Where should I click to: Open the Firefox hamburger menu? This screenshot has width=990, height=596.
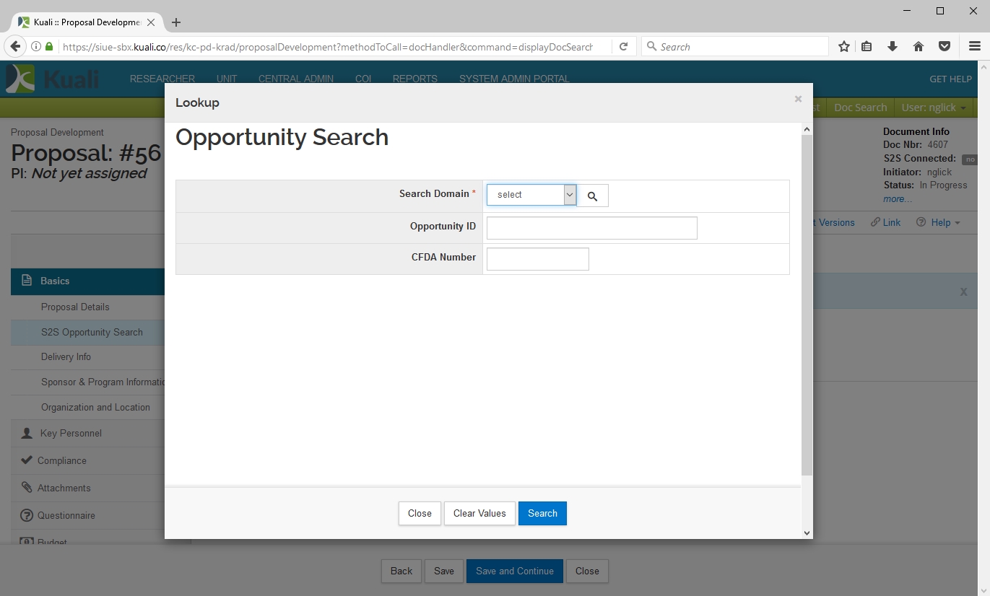coord(974,47)
